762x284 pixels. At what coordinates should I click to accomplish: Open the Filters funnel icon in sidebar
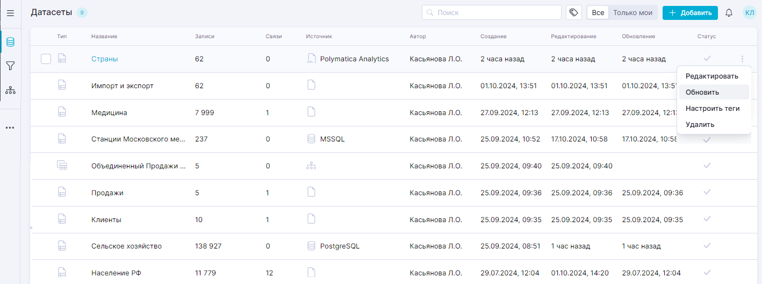click(10, 66)
